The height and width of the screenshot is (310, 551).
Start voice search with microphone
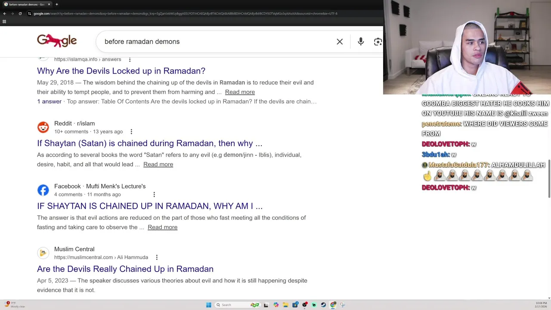[361, 41]
